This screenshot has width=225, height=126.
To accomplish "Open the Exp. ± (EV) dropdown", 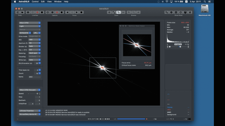I will (x=34, y=50).
